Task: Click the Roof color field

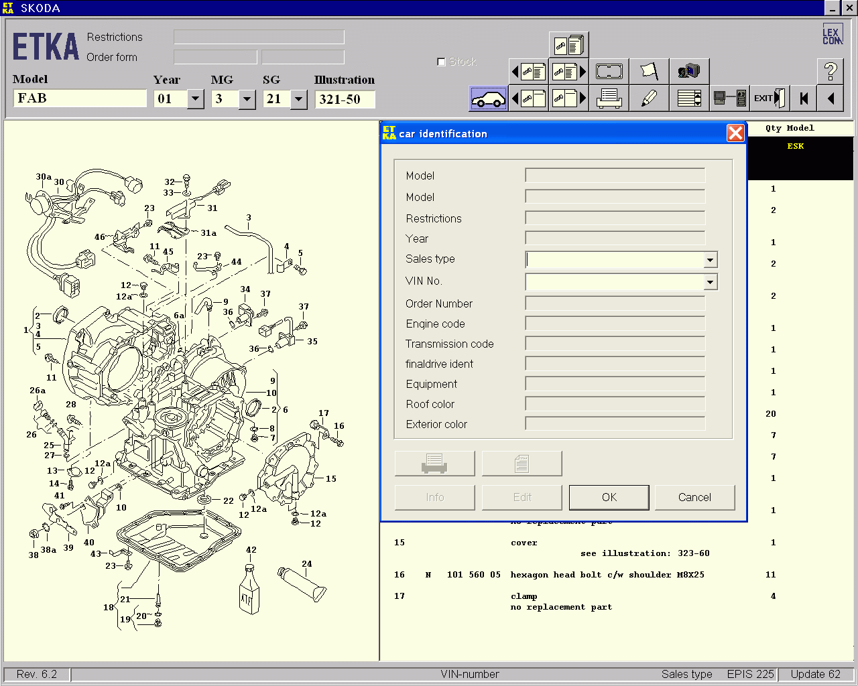Action: [x=615, y=404]
